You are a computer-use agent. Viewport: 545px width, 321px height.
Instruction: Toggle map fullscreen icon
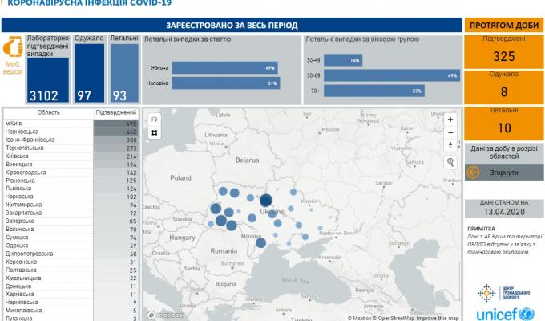point(155,132)
